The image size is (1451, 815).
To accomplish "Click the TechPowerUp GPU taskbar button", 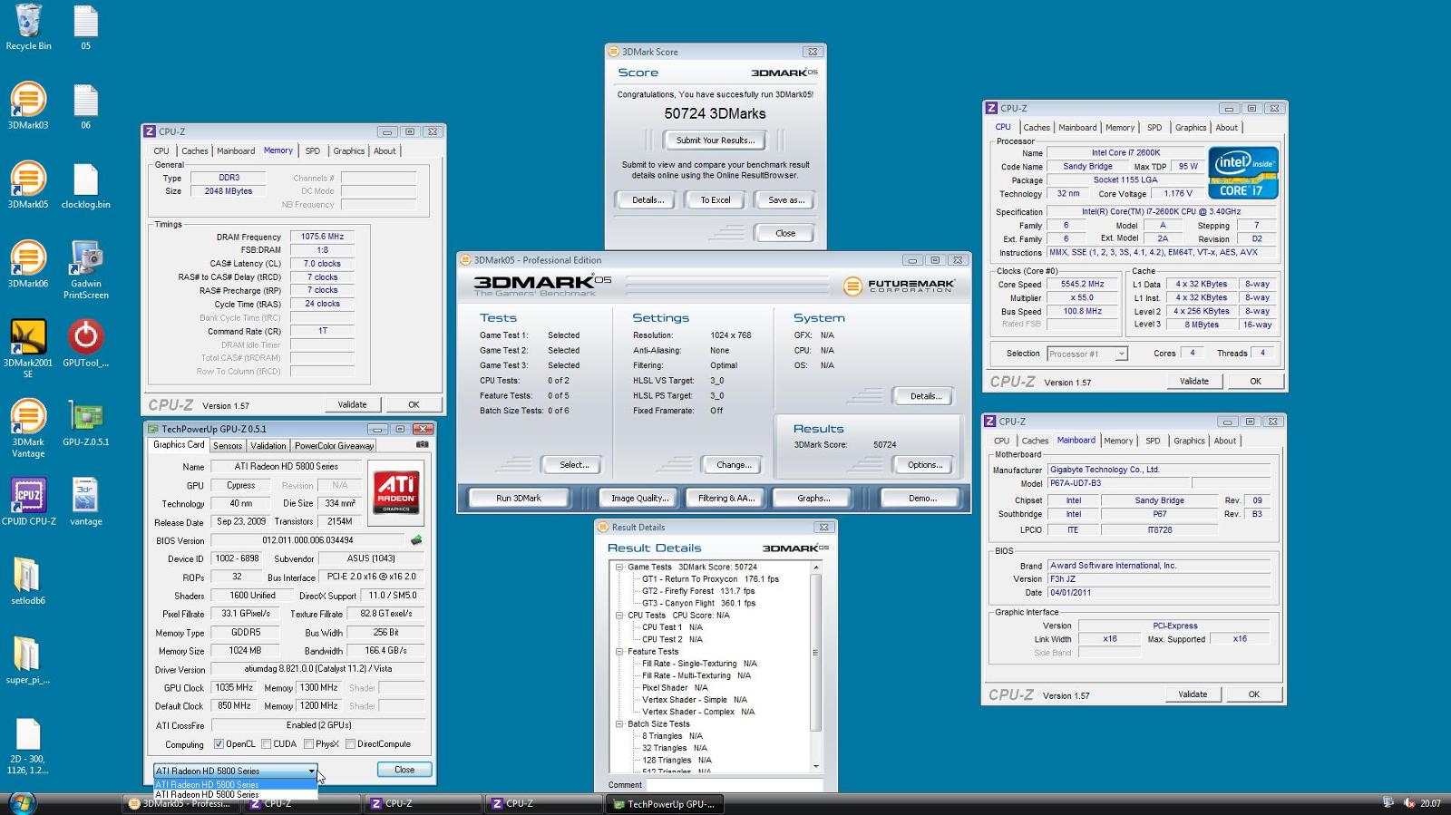I will pos(664,804).
